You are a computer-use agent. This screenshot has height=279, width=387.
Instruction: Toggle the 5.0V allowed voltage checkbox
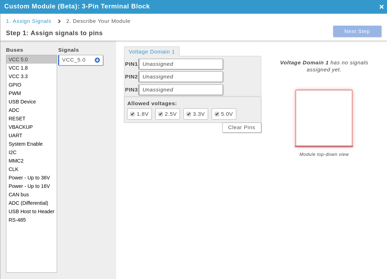point(217,114)
